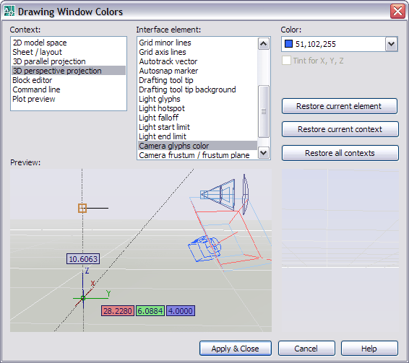Image resolution: width=409 pixels, height=363 pixels.
Task: Click the UCS origin icon in the preview
Action: pyautogui.click(x=83, y=298)
